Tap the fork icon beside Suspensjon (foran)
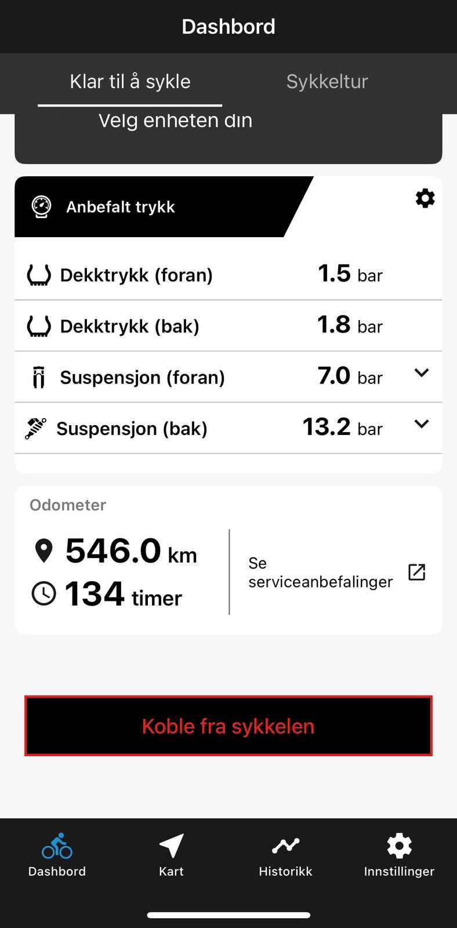This screenshot has width=457, height=928. pos(39,377)
